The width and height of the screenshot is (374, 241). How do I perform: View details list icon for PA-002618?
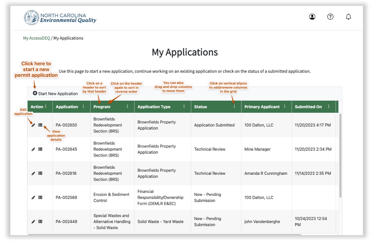[40, 173]
